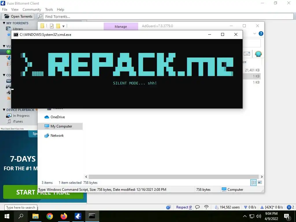Viewport: 296px width, 222px height.
Task: Click the taskbar Search magnifier icon
Action: [21, 216]
